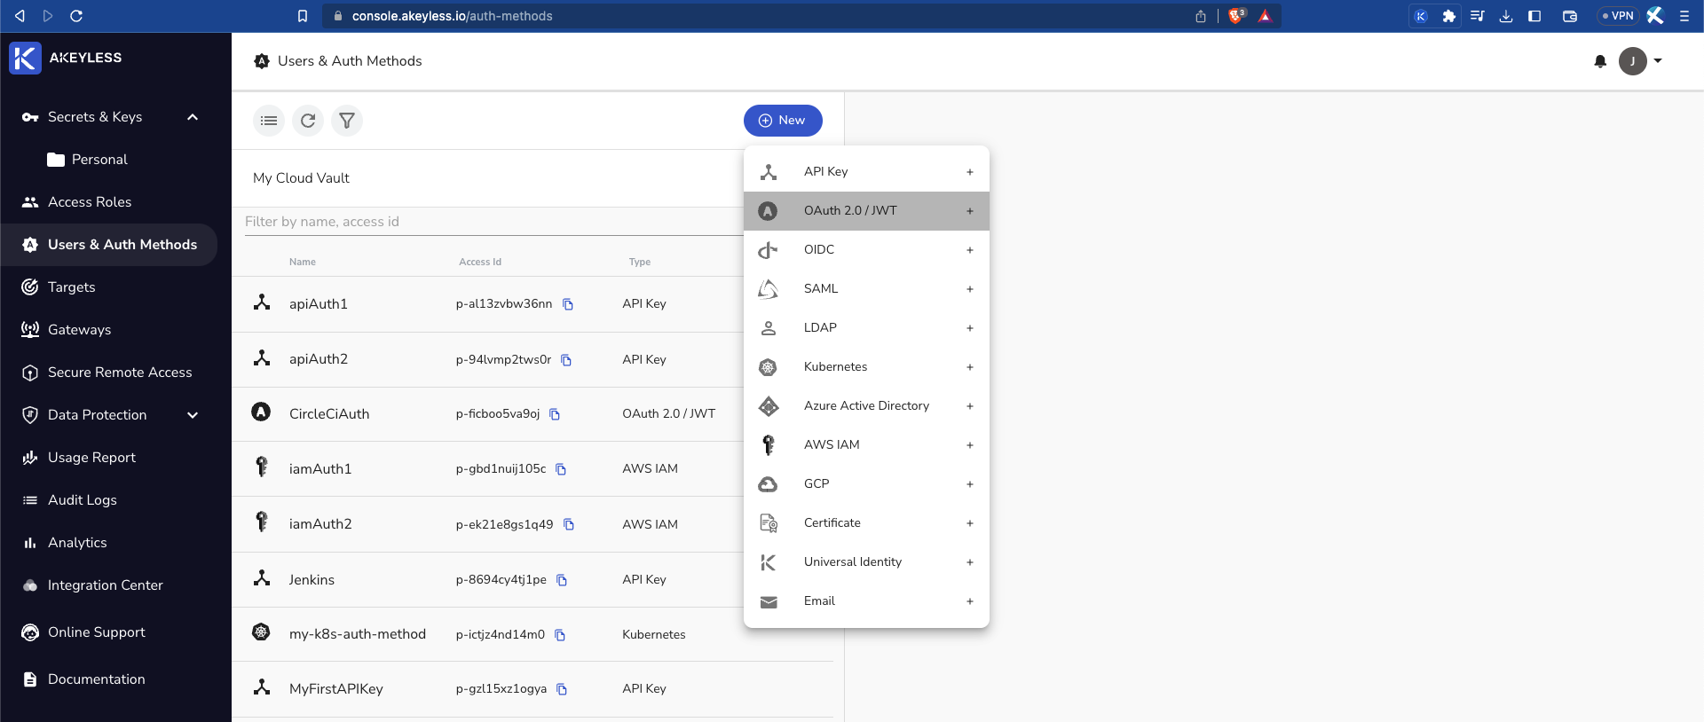Image resolution: width=1704 pixels, height=722 pixels.
Task: Click the New button
Action: point(783,121)
